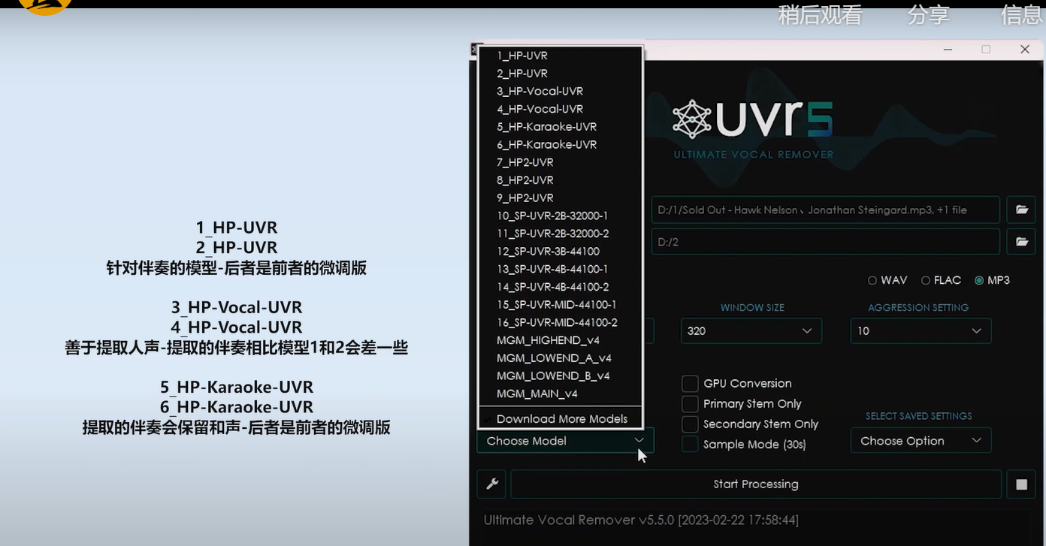Open the D:/2 output folder browse icon
The image size is (1046, 546).
tap(1022, 242)
